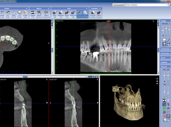Image resolution: width=171 pixels, height=127 pixels.
Task: Click the Lancia Ext.App button
Action: coord(2,14)
